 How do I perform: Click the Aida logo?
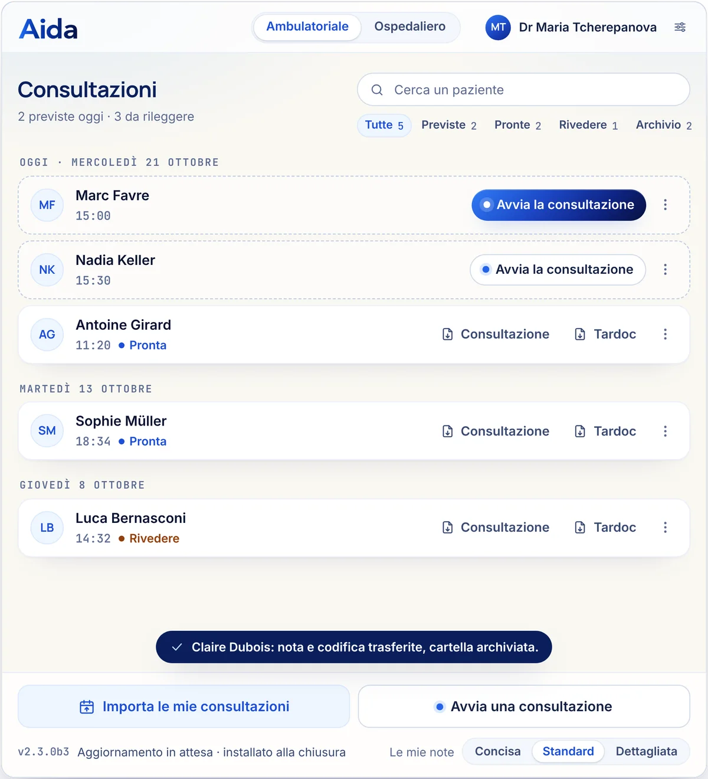48,29
